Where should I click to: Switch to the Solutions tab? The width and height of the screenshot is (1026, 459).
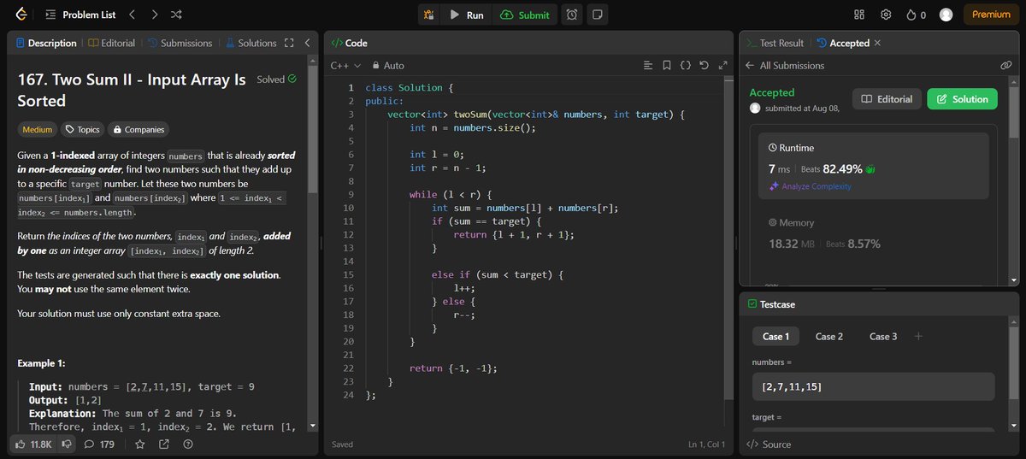(251, 43)
